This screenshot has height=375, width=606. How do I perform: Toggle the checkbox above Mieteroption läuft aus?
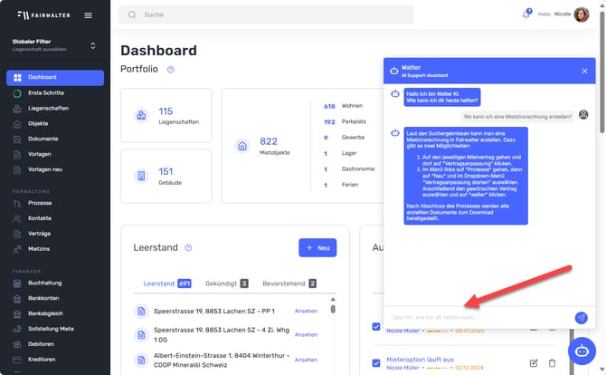tap(376, 327)
